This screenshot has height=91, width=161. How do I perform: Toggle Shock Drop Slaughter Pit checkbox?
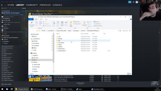102,79
